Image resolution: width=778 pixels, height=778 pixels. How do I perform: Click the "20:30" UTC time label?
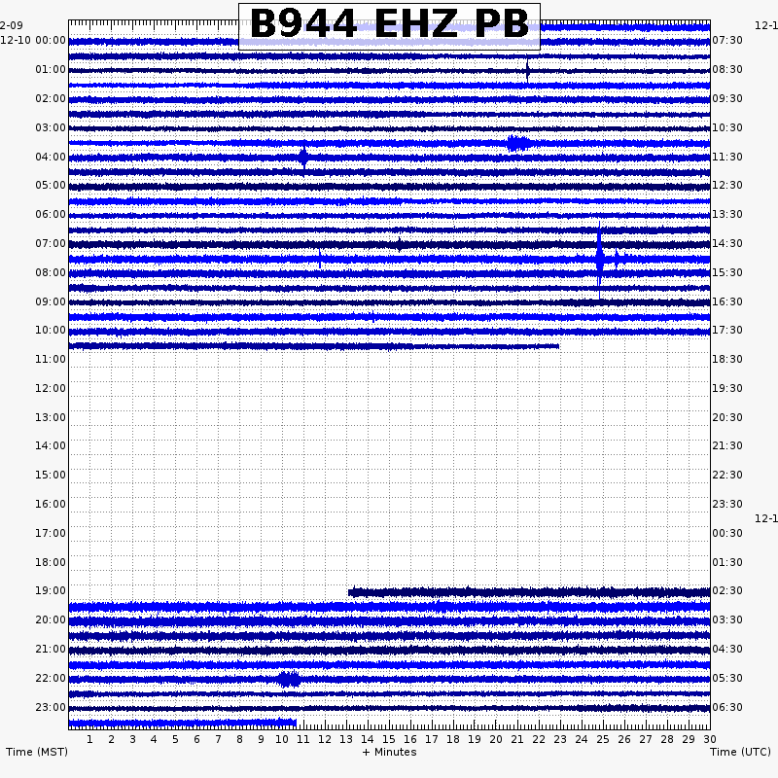tap(727, 418)
